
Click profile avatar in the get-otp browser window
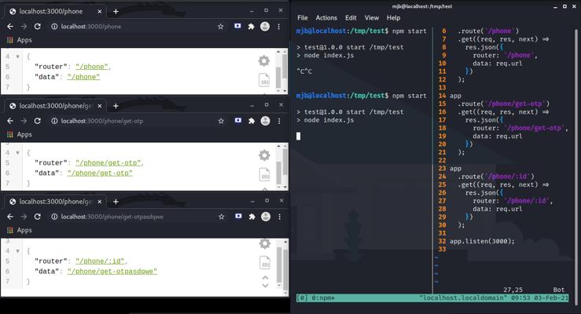(x=265, y=121)
